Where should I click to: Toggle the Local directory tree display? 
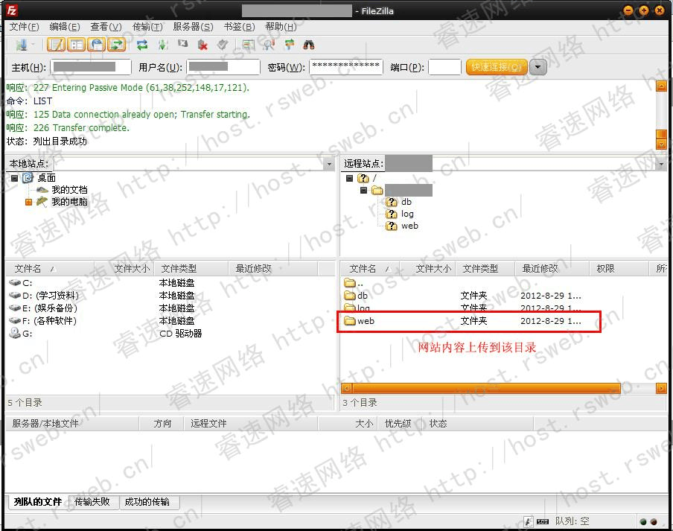coord(76,45)
